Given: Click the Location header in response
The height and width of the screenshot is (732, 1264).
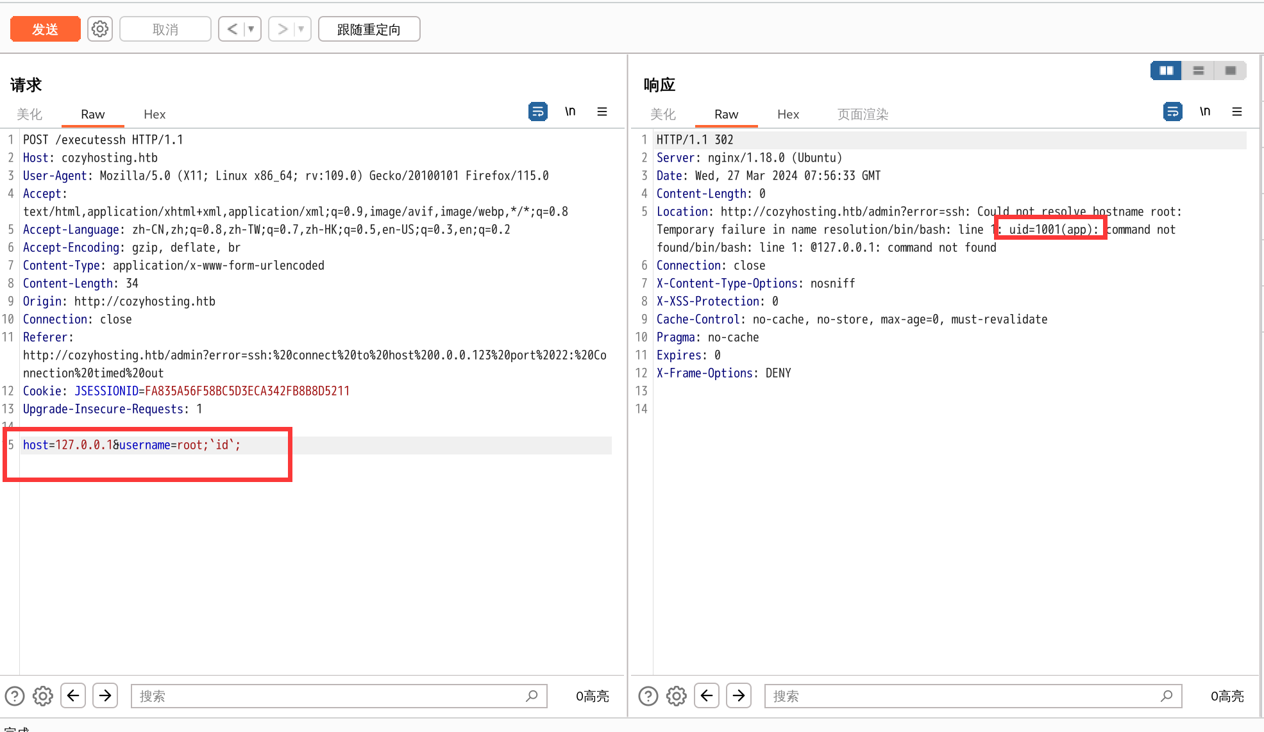Looking at the screenshot, I should pos(920,229).
